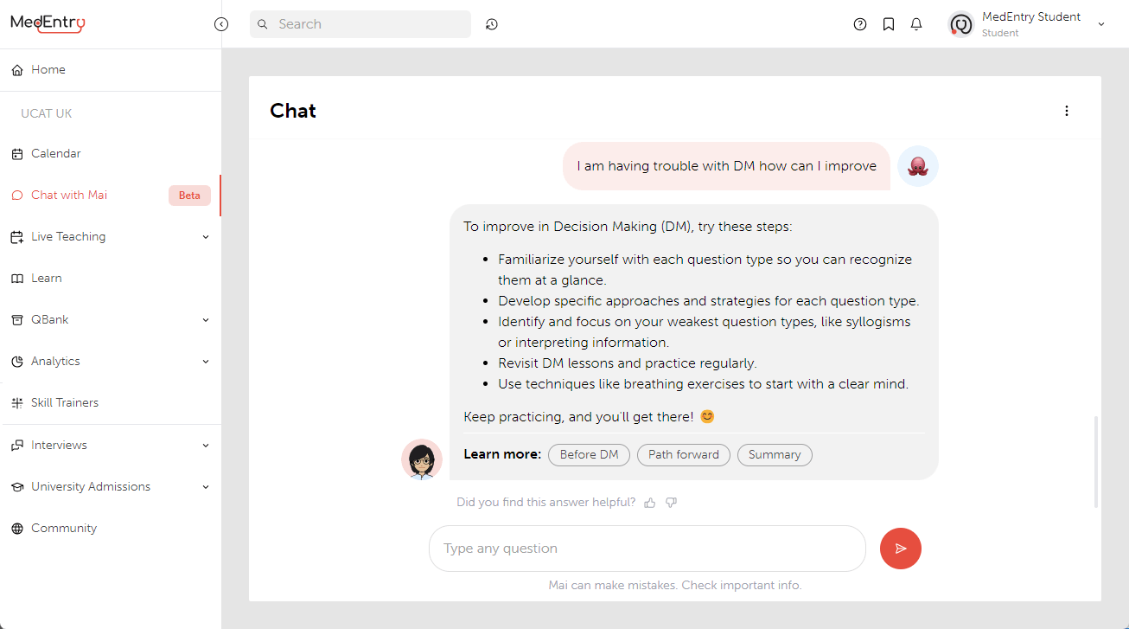Viewport: 1129px width, 629px height.
Task: Click the MedEntry logo
Action: coord(48,23)
